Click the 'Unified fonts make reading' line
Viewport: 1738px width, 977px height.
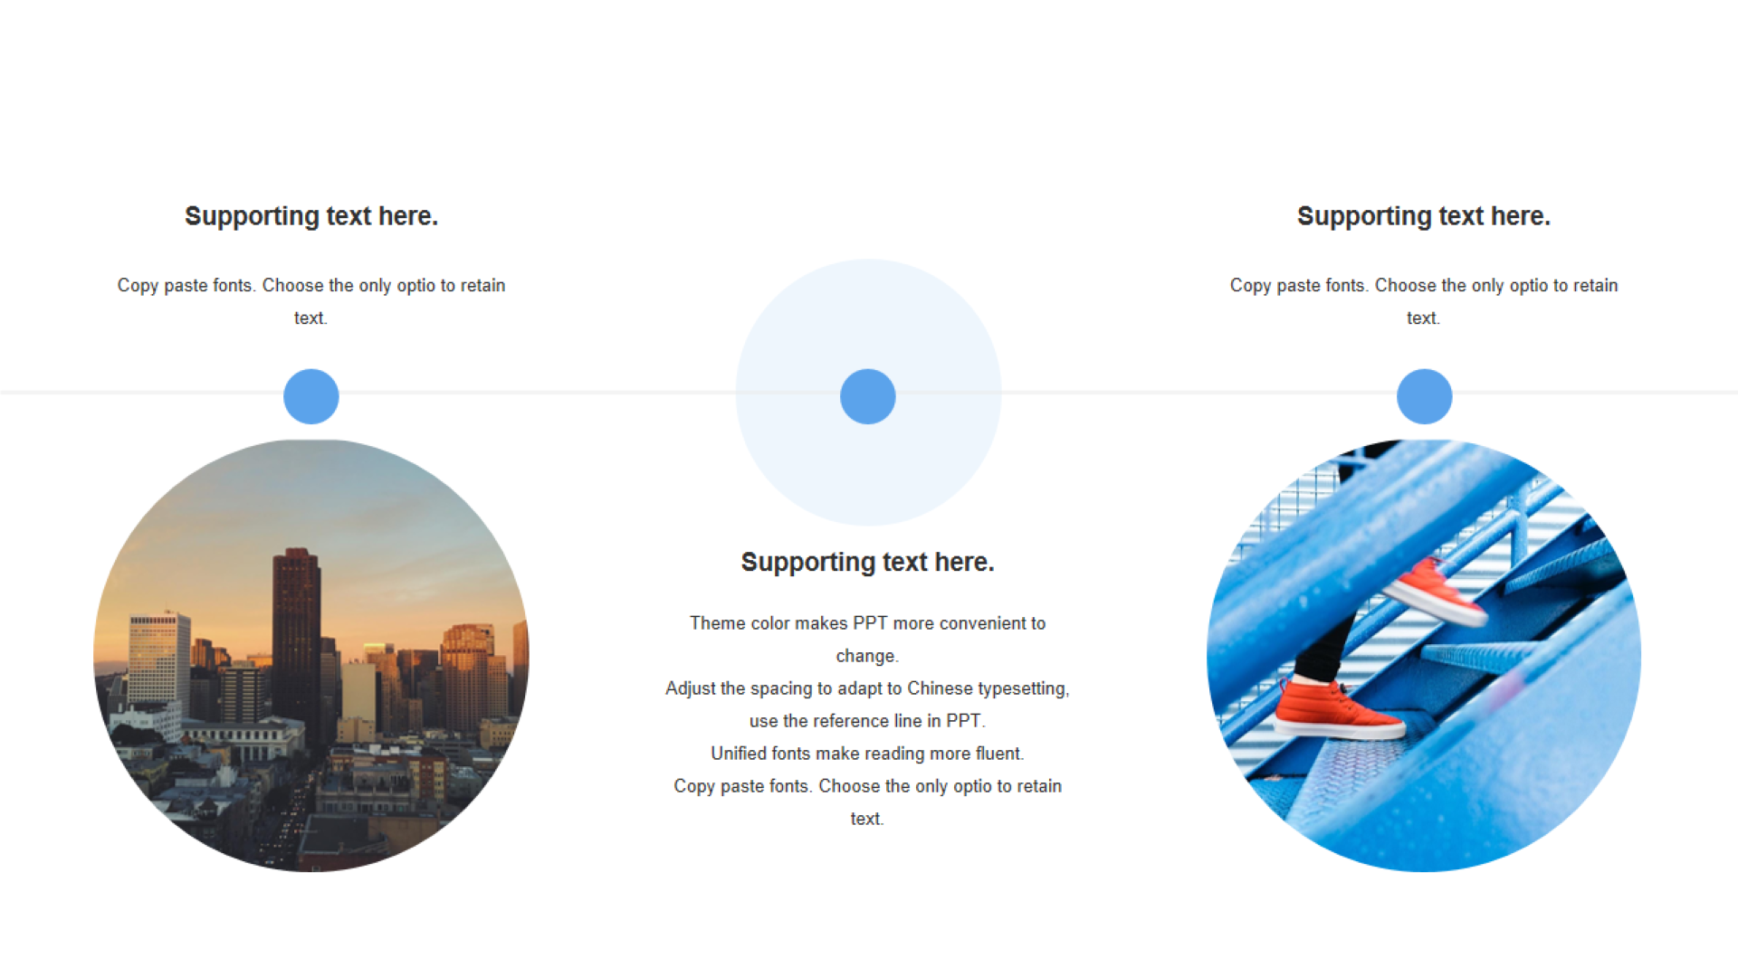868,754
